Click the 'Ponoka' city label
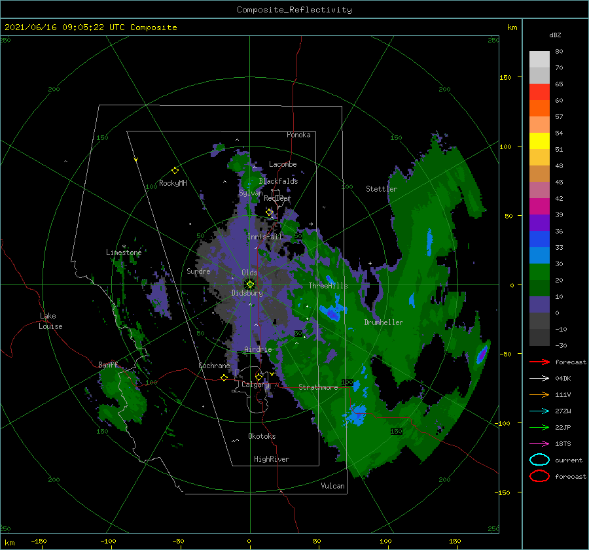This screenshot has width=589, height=550. tap(298, 135)
